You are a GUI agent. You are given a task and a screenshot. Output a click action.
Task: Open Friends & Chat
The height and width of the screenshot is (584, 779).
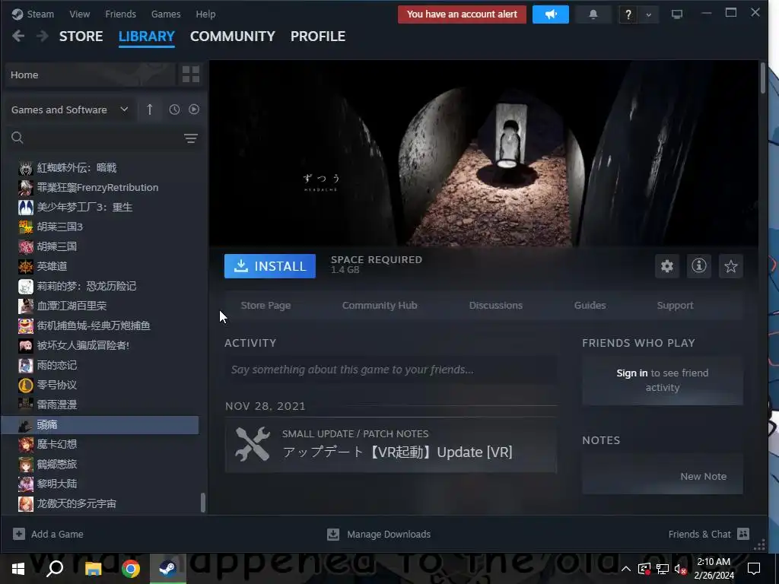click(x=709, y=535)
